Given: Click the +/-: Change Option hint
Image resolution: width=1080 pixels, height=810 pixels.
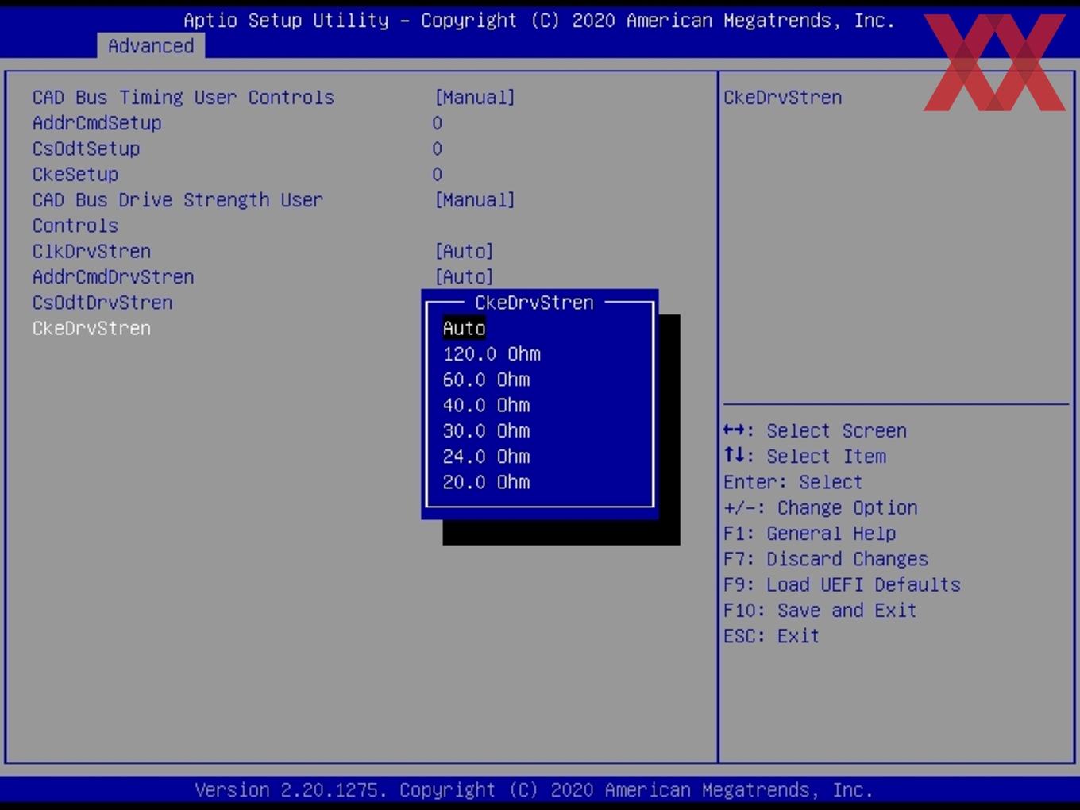Looking at the screenshot, I should tap(820, 507).
